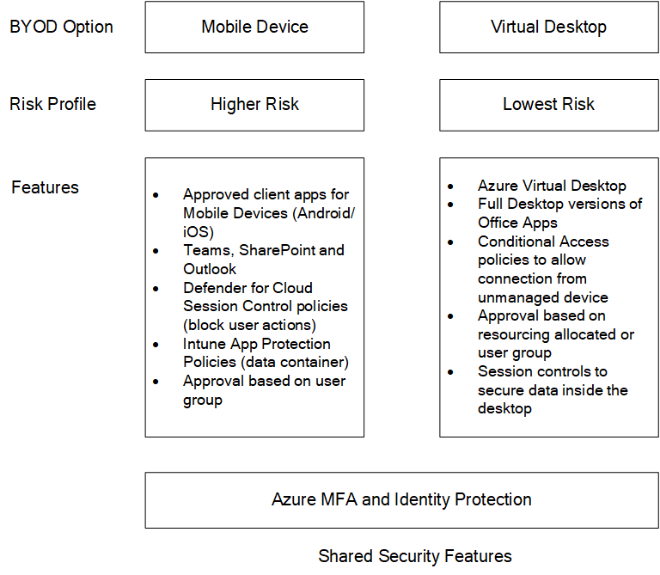
Task: Select the 'Virtual Desktop' box
Action: (549, 27)
